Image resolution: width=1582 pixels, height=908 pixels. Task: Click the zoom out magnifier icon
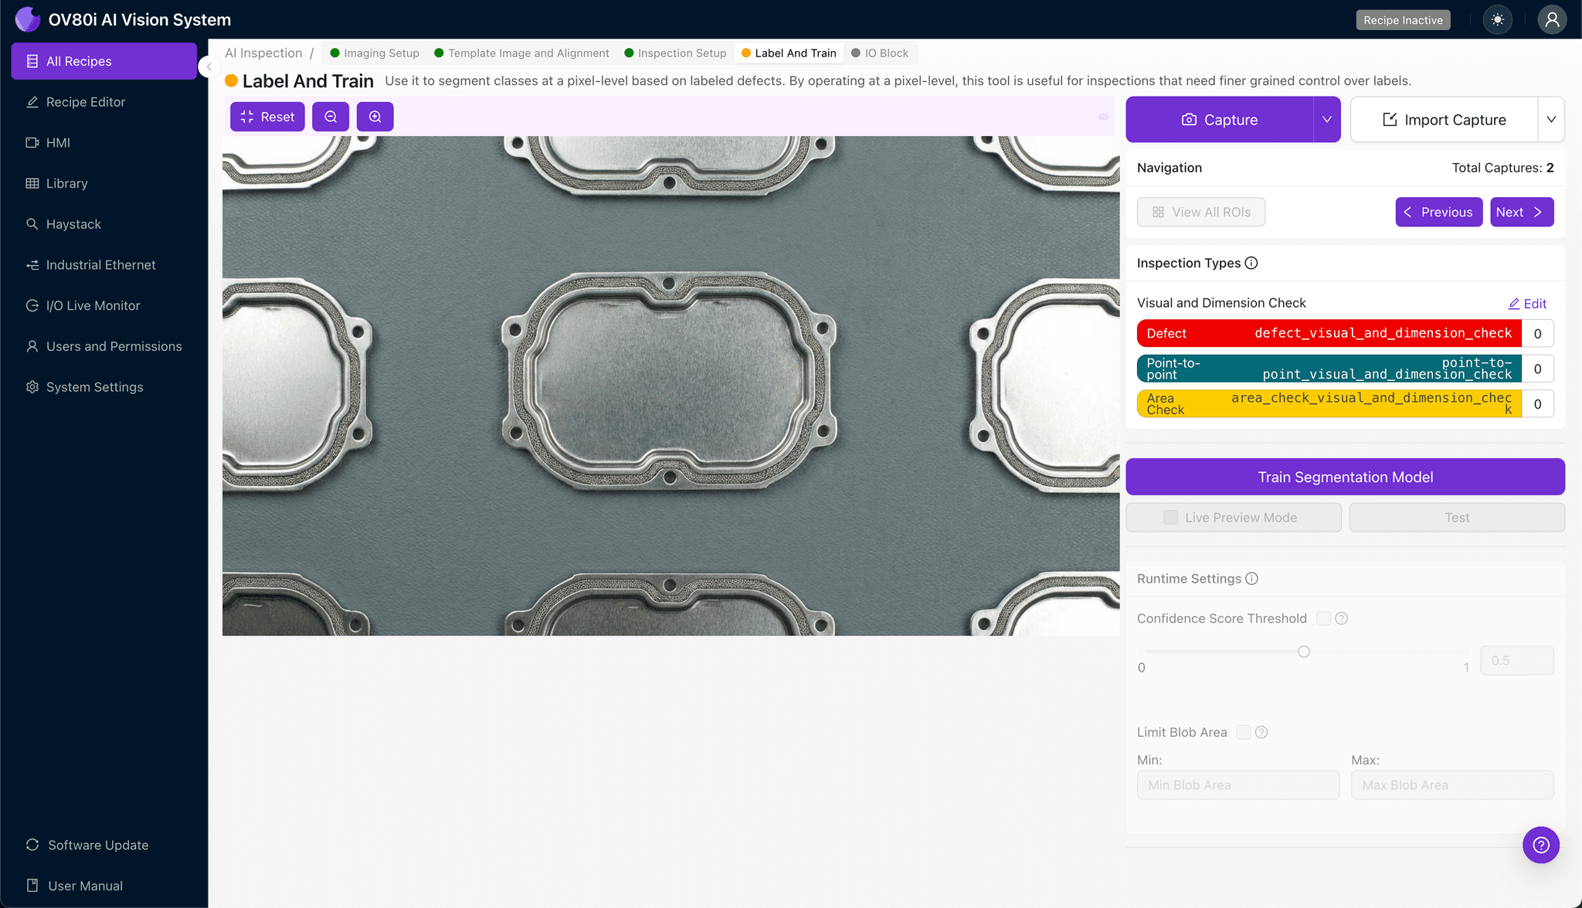[331, 117]
